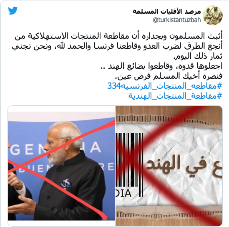Screen dimensions: 229x227
Task: Select the line فنصره أخيك المسلم فرض عين
Action: coord(169,76)
